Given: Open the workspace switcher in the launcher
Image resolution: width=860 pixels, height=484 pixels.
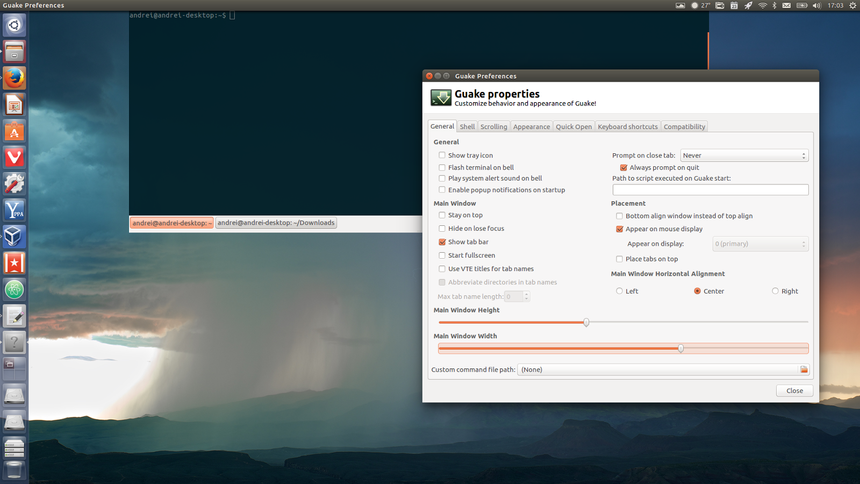Looking at the screenshot, I should [x=15, y=368].
